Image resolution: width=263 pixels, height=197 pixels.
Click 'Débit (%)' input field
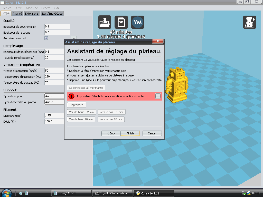point(54,121)
